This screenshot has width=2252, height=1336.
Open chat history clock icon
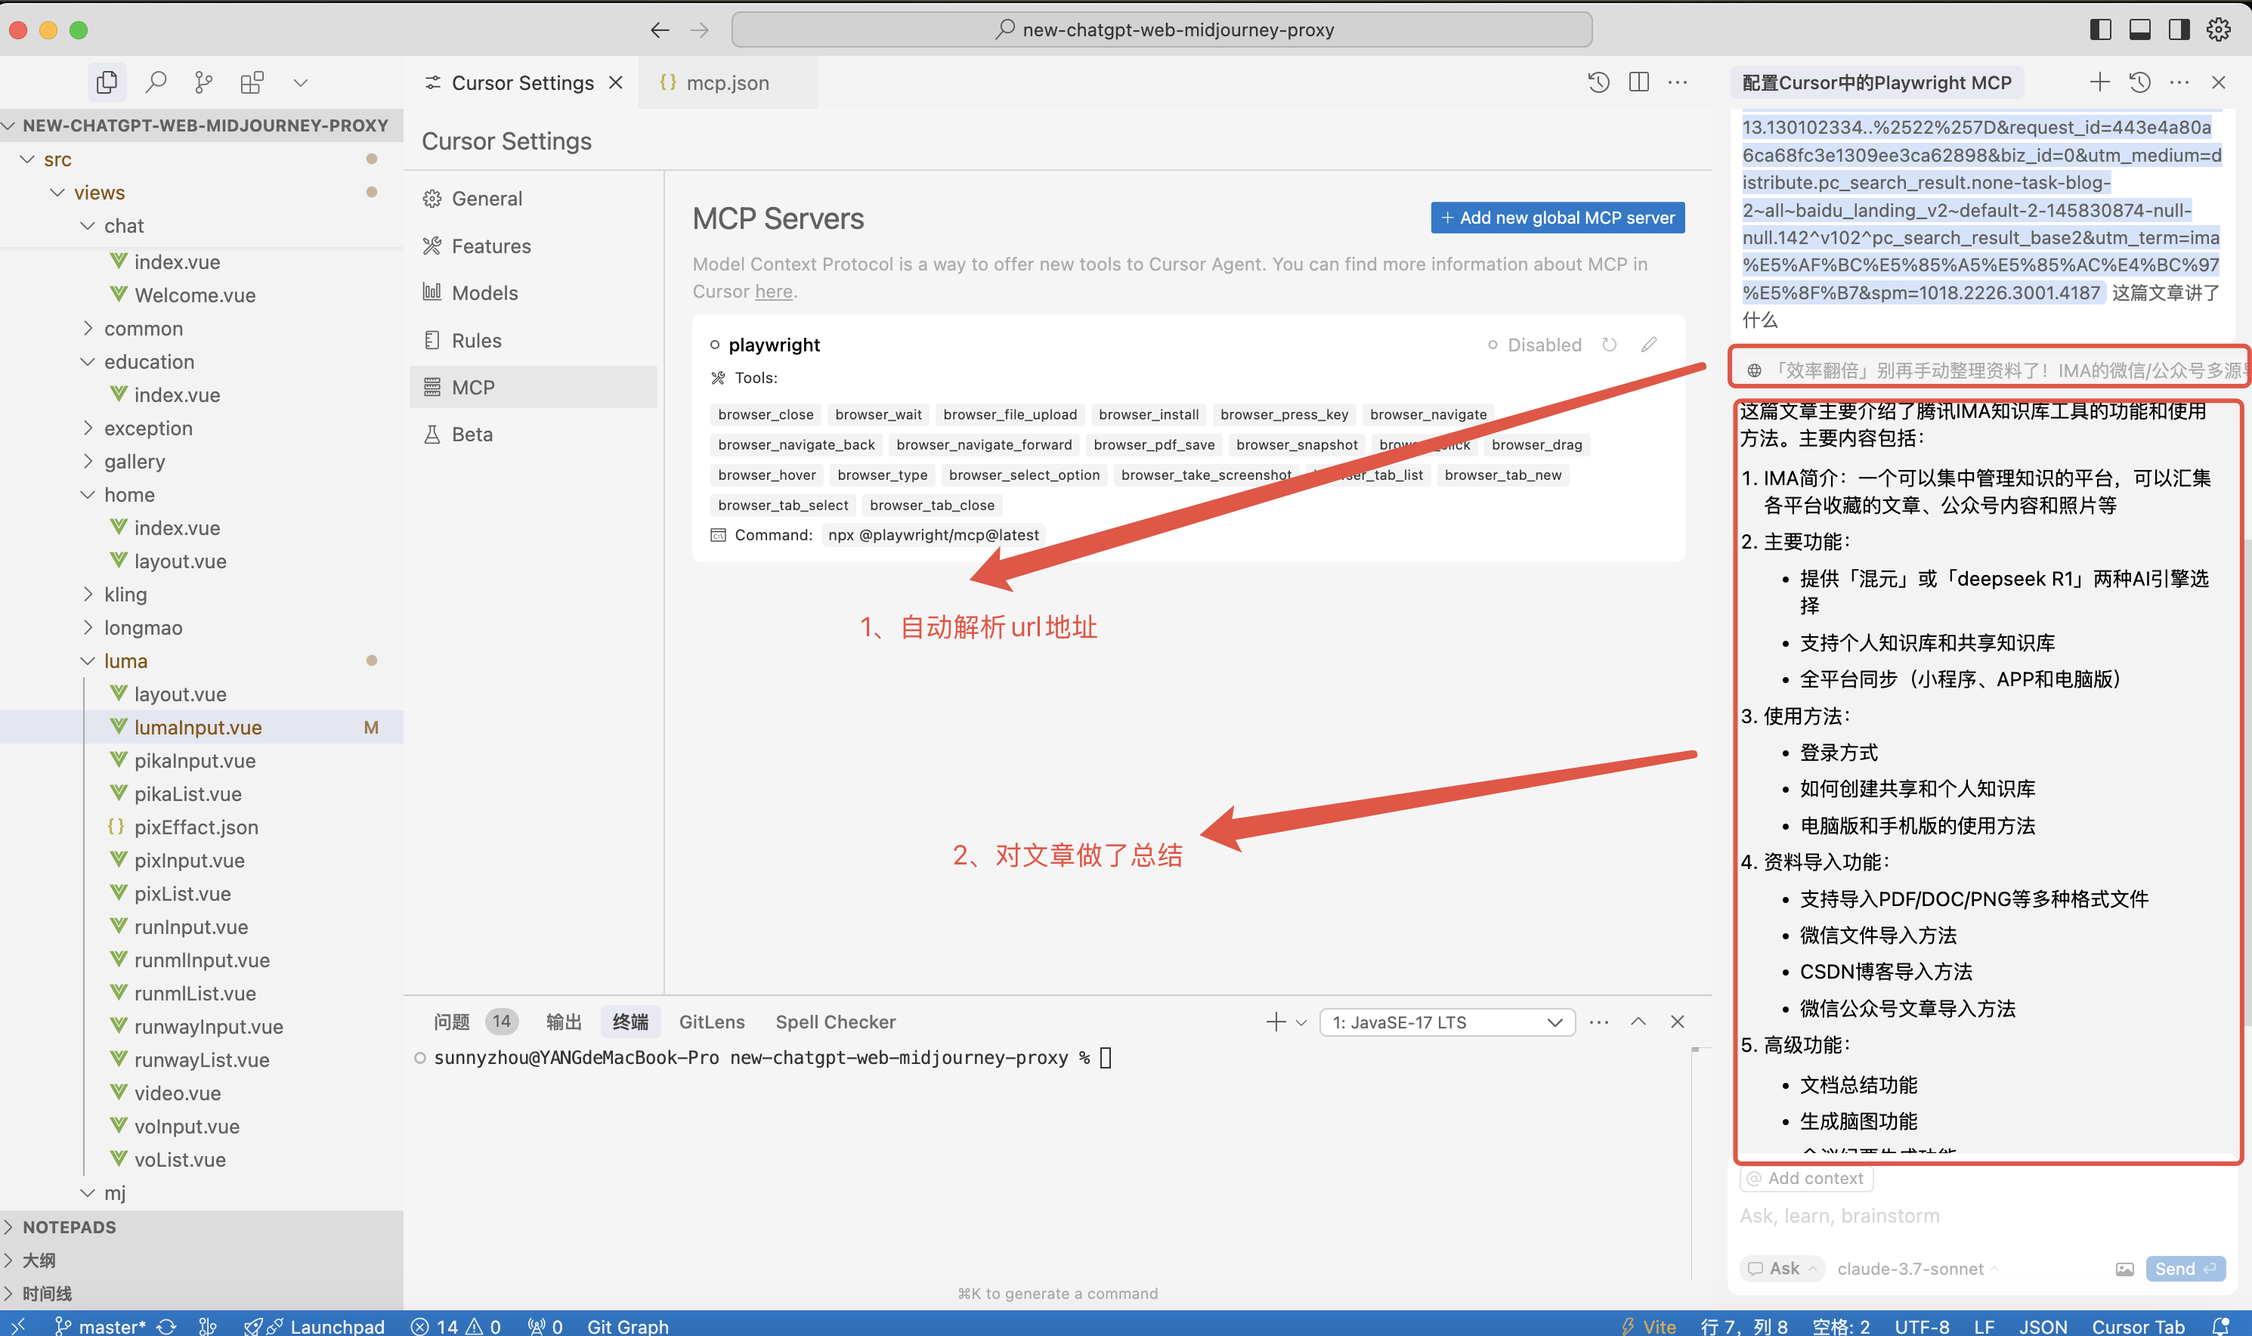[x=2139, y=83]
